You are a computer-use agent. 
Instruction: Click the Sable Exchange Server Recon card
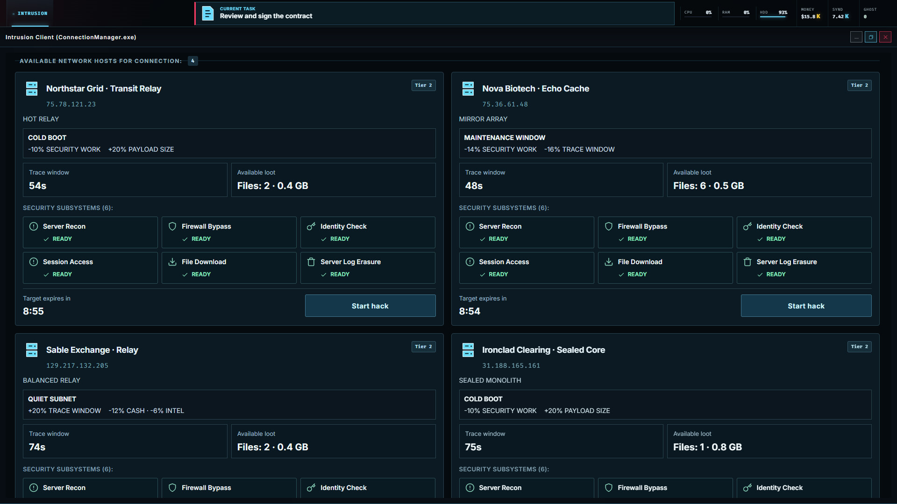(x=90, y=488)
